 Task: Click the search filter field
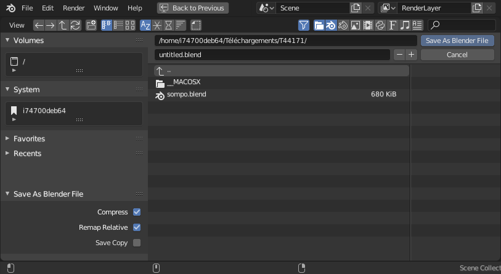tap(462, 25)
